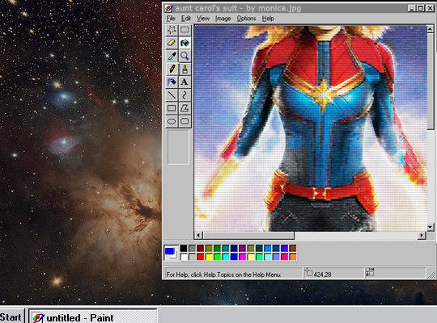Click the horizontal scrollbar right arrow

[422, 235]
